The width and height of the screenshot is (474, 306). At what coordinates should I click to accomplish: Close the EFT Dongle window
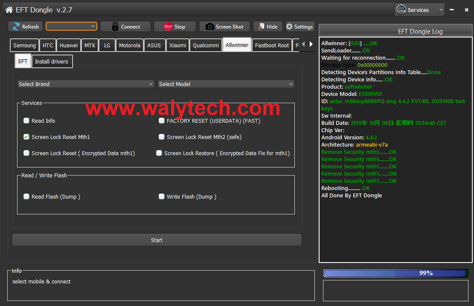(466, 10)
